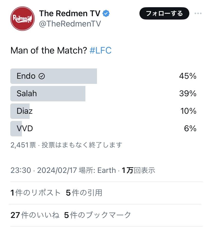Select the Endo poll result bar

[54, 76]
